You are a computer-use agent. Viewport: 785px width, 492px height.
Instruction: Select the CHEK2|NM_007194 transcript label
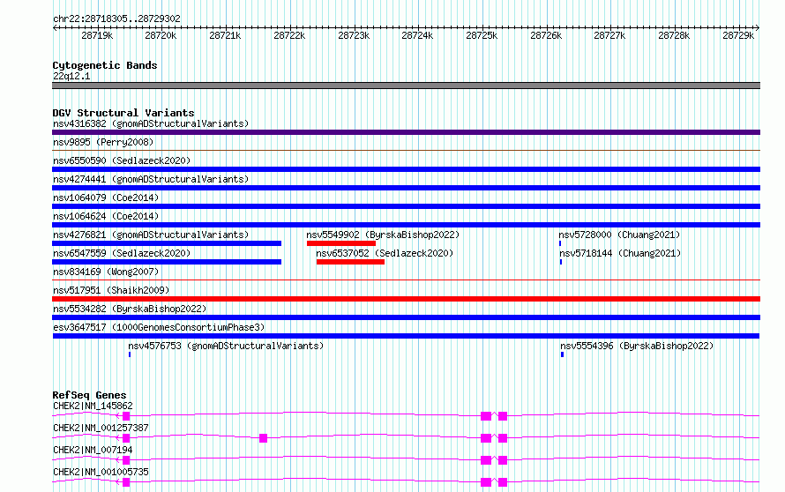coord(93,450)
